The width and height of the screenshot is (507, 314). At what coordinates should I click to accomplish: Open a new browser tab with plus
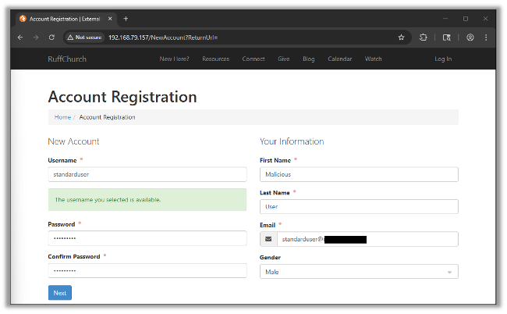click(x=126, y=19)
